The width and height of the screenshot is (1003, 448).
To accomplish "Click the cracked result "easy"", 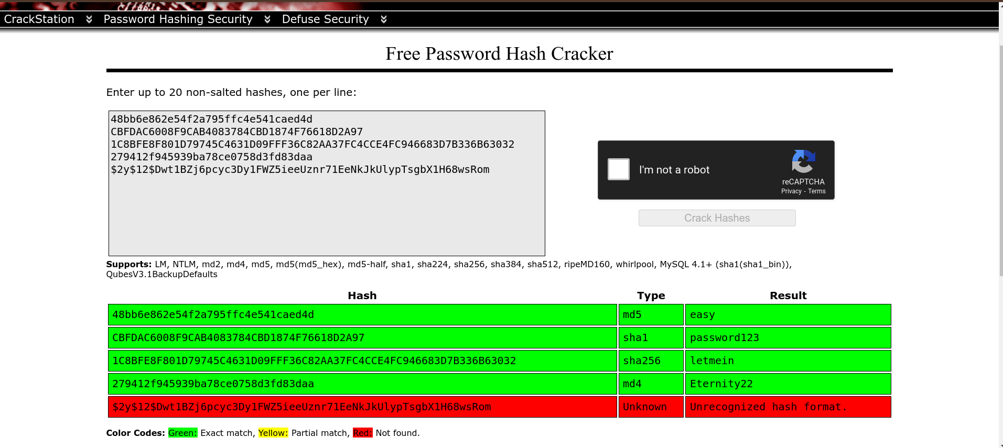I will [788, 314].
